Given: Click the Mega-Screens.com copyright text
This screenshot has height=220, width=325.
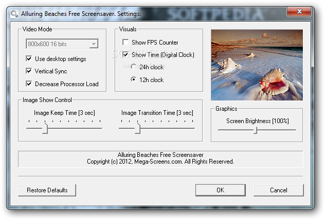Looking at the screenshot, I should click(x=160, y=162).
